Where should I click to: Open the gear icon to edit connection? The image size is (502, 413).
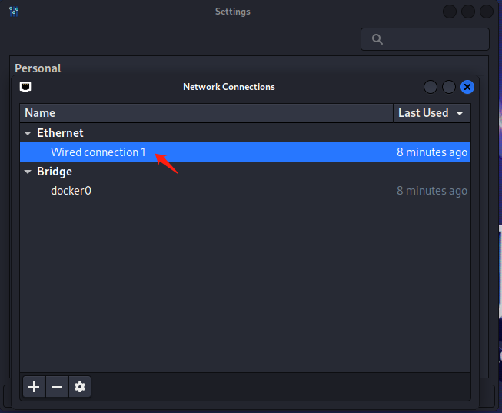pyautogui.click(x=79, y=387)
